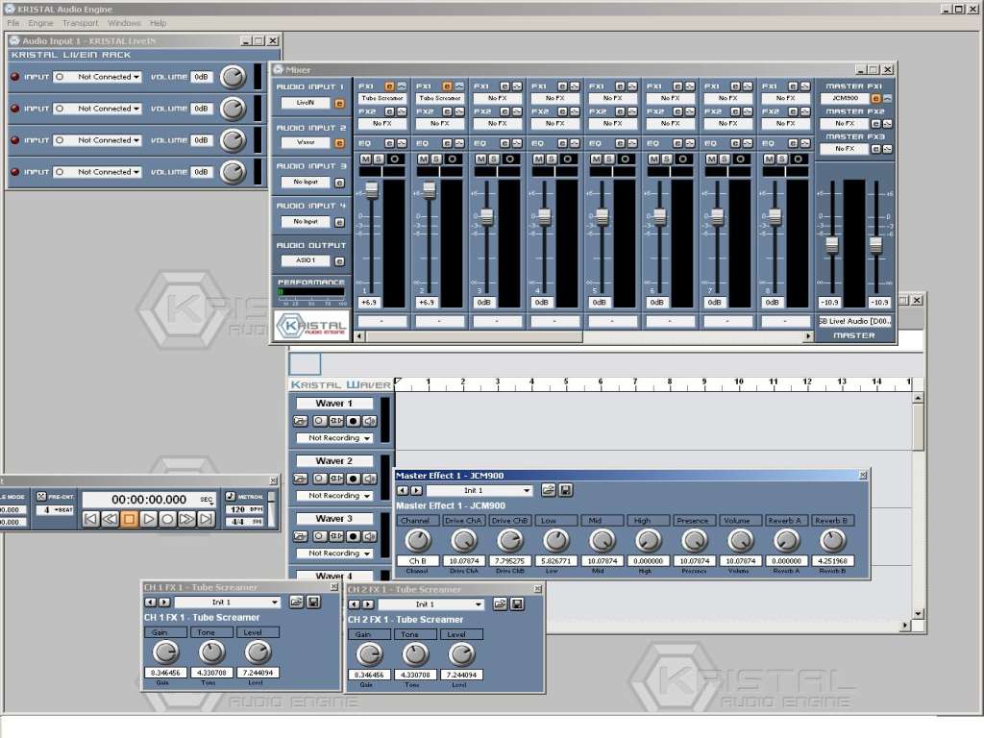Click the third LiveIn input volume knob
Viewport: 984px width, 738px height.
233,140
